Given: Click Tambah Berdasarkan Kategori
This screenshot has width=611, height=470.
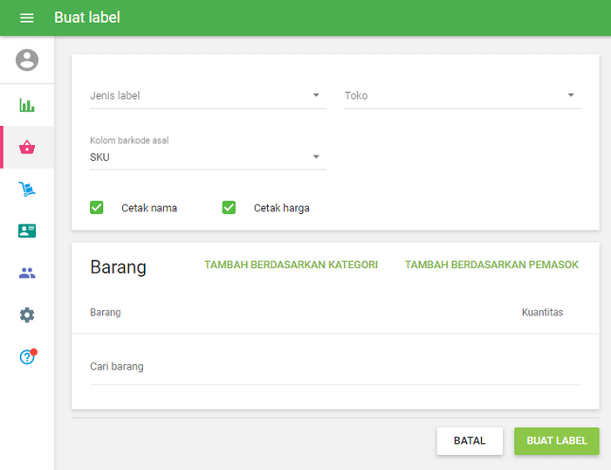Looking at the screenshot, I should tap(291, 265).
